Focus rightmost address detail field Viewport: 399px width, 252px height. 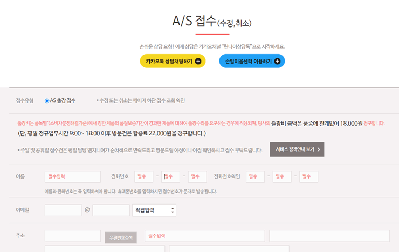[x=329, y=236]
